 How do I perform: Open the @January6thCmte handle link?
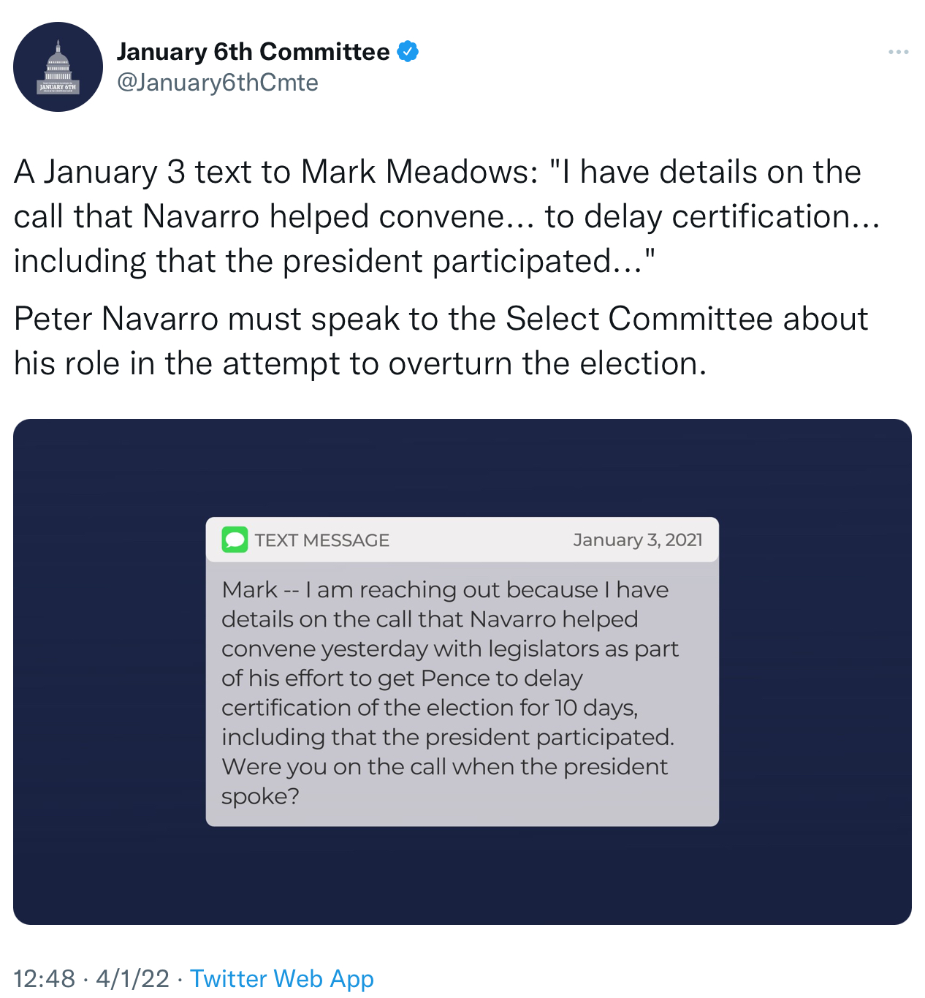(217, 83)
